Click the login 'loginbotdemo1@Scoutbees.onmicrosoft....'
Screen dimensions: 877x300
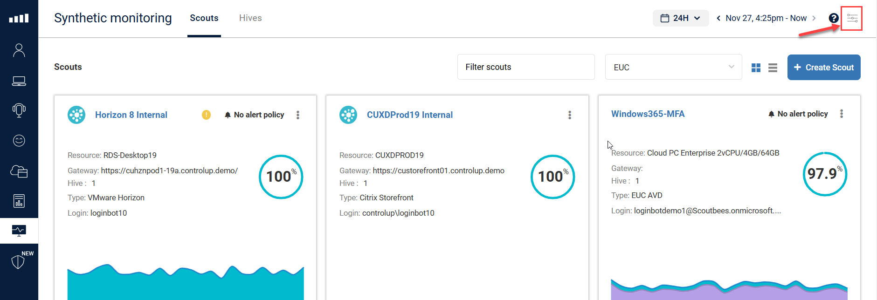[x=708, y=211]
